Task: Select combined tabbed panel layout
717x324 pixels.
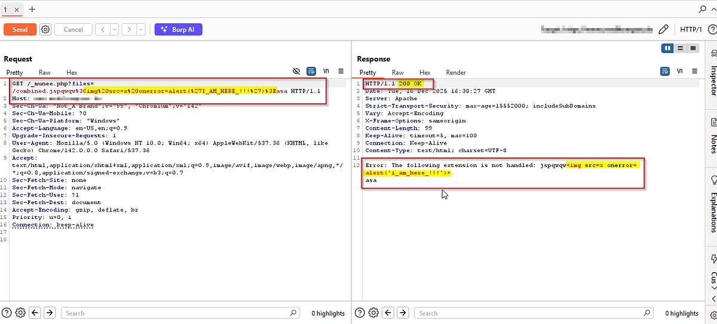Action: [693, 48]
